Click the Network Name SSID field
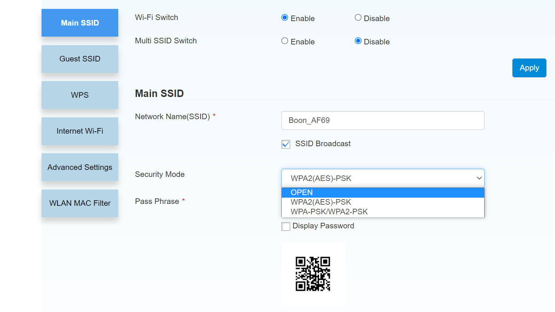The height and width of the screenshot is (312, 555). tap(383, 121)
